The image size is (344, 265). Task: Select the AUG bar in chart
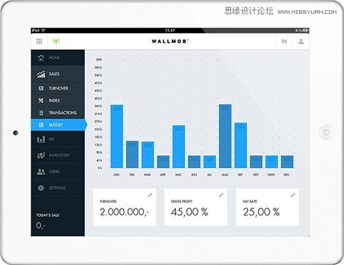[225, 136]
